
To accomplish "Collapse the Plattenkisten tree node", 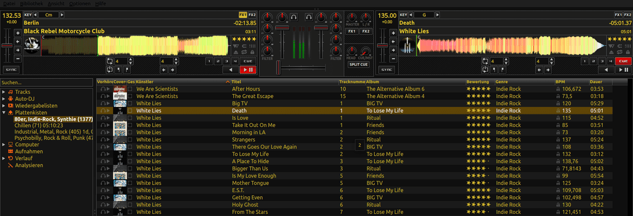I will point(4,112).
